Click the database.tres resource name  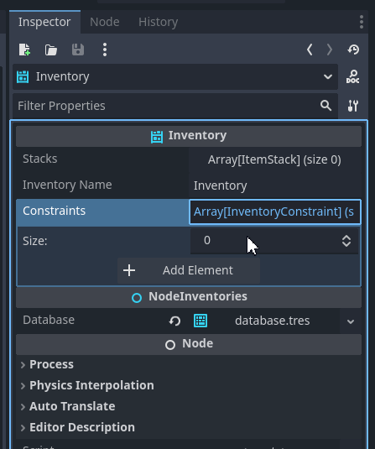273,321
